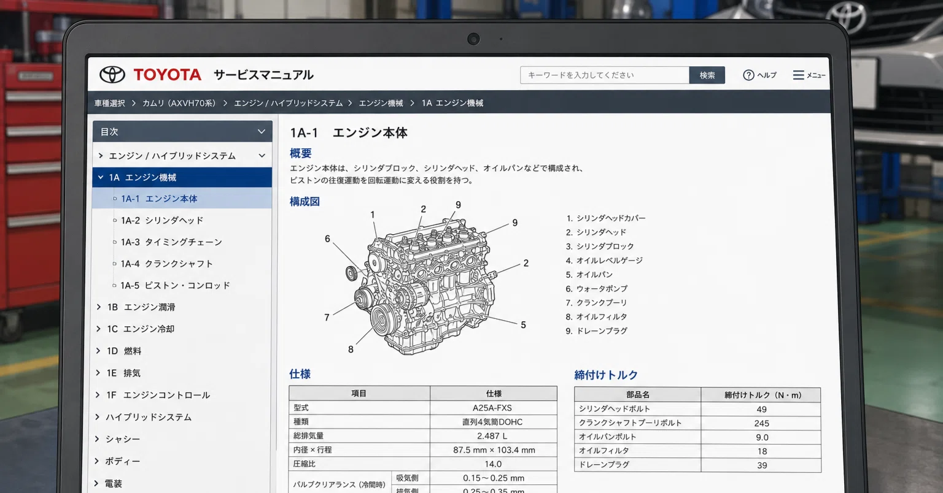Open the hamburger メニュー icon

pyautogui.click(x=798, y=75)
